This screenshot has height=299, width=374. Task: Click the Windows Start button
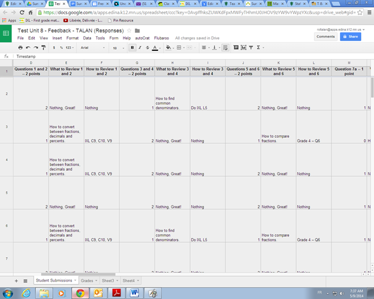pos(7,293)
